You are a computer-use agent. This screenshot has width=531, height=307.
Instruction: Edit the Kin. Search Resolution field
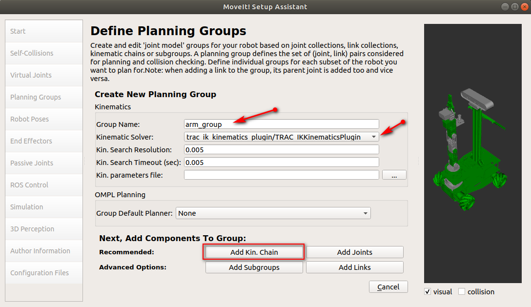pyautogui.click(x=282, y=150)
